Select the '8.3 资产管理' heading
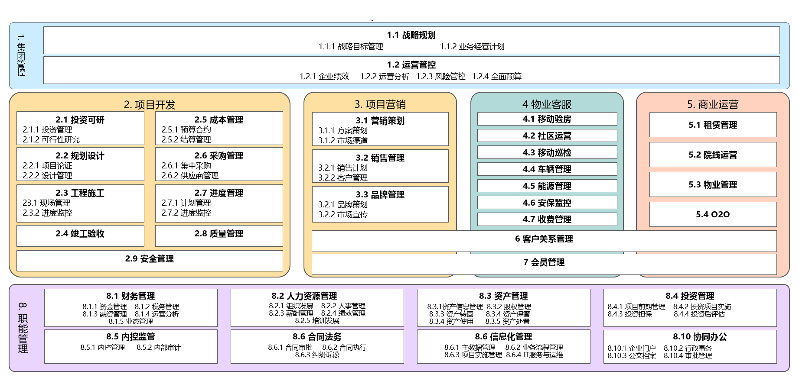The height and width of the screenshot is (384, 799). click(x=503, y=296)
